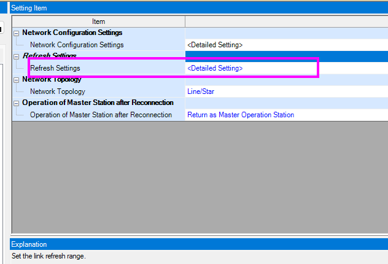Select the Line/Star topology value
This screenshot has width=388, height=264.
(x=201, y=91)
